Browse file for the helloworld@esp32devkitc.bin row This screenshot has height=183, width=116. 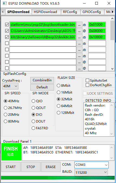79,37
